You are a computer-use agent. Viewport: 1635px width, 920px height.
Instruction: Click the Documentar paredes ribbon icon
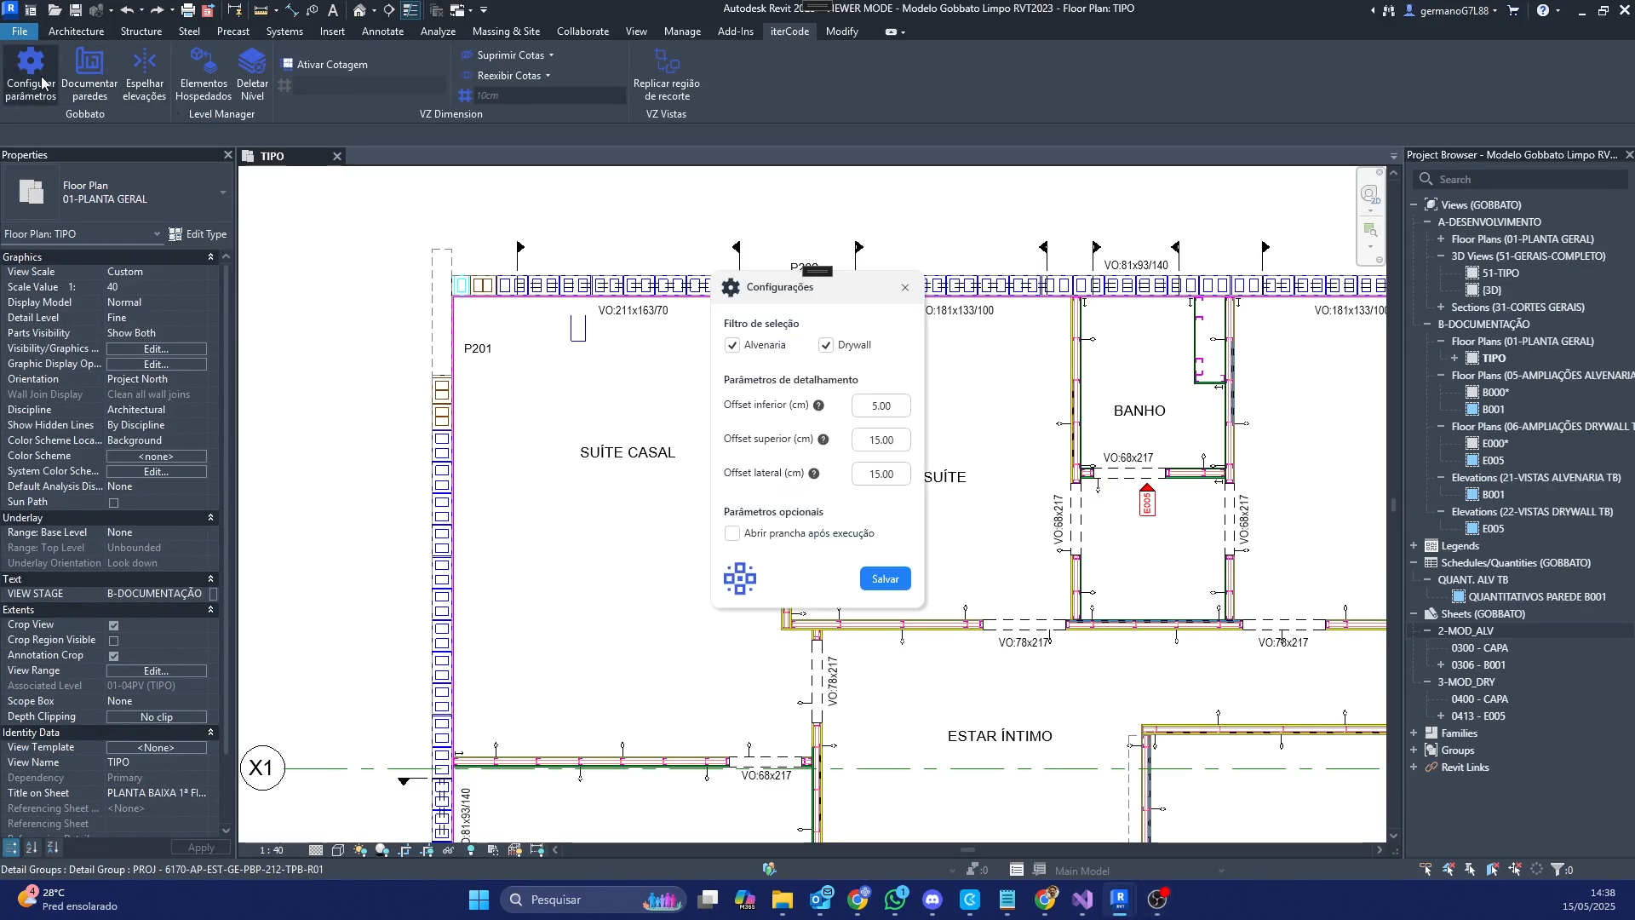pos(89,74)
